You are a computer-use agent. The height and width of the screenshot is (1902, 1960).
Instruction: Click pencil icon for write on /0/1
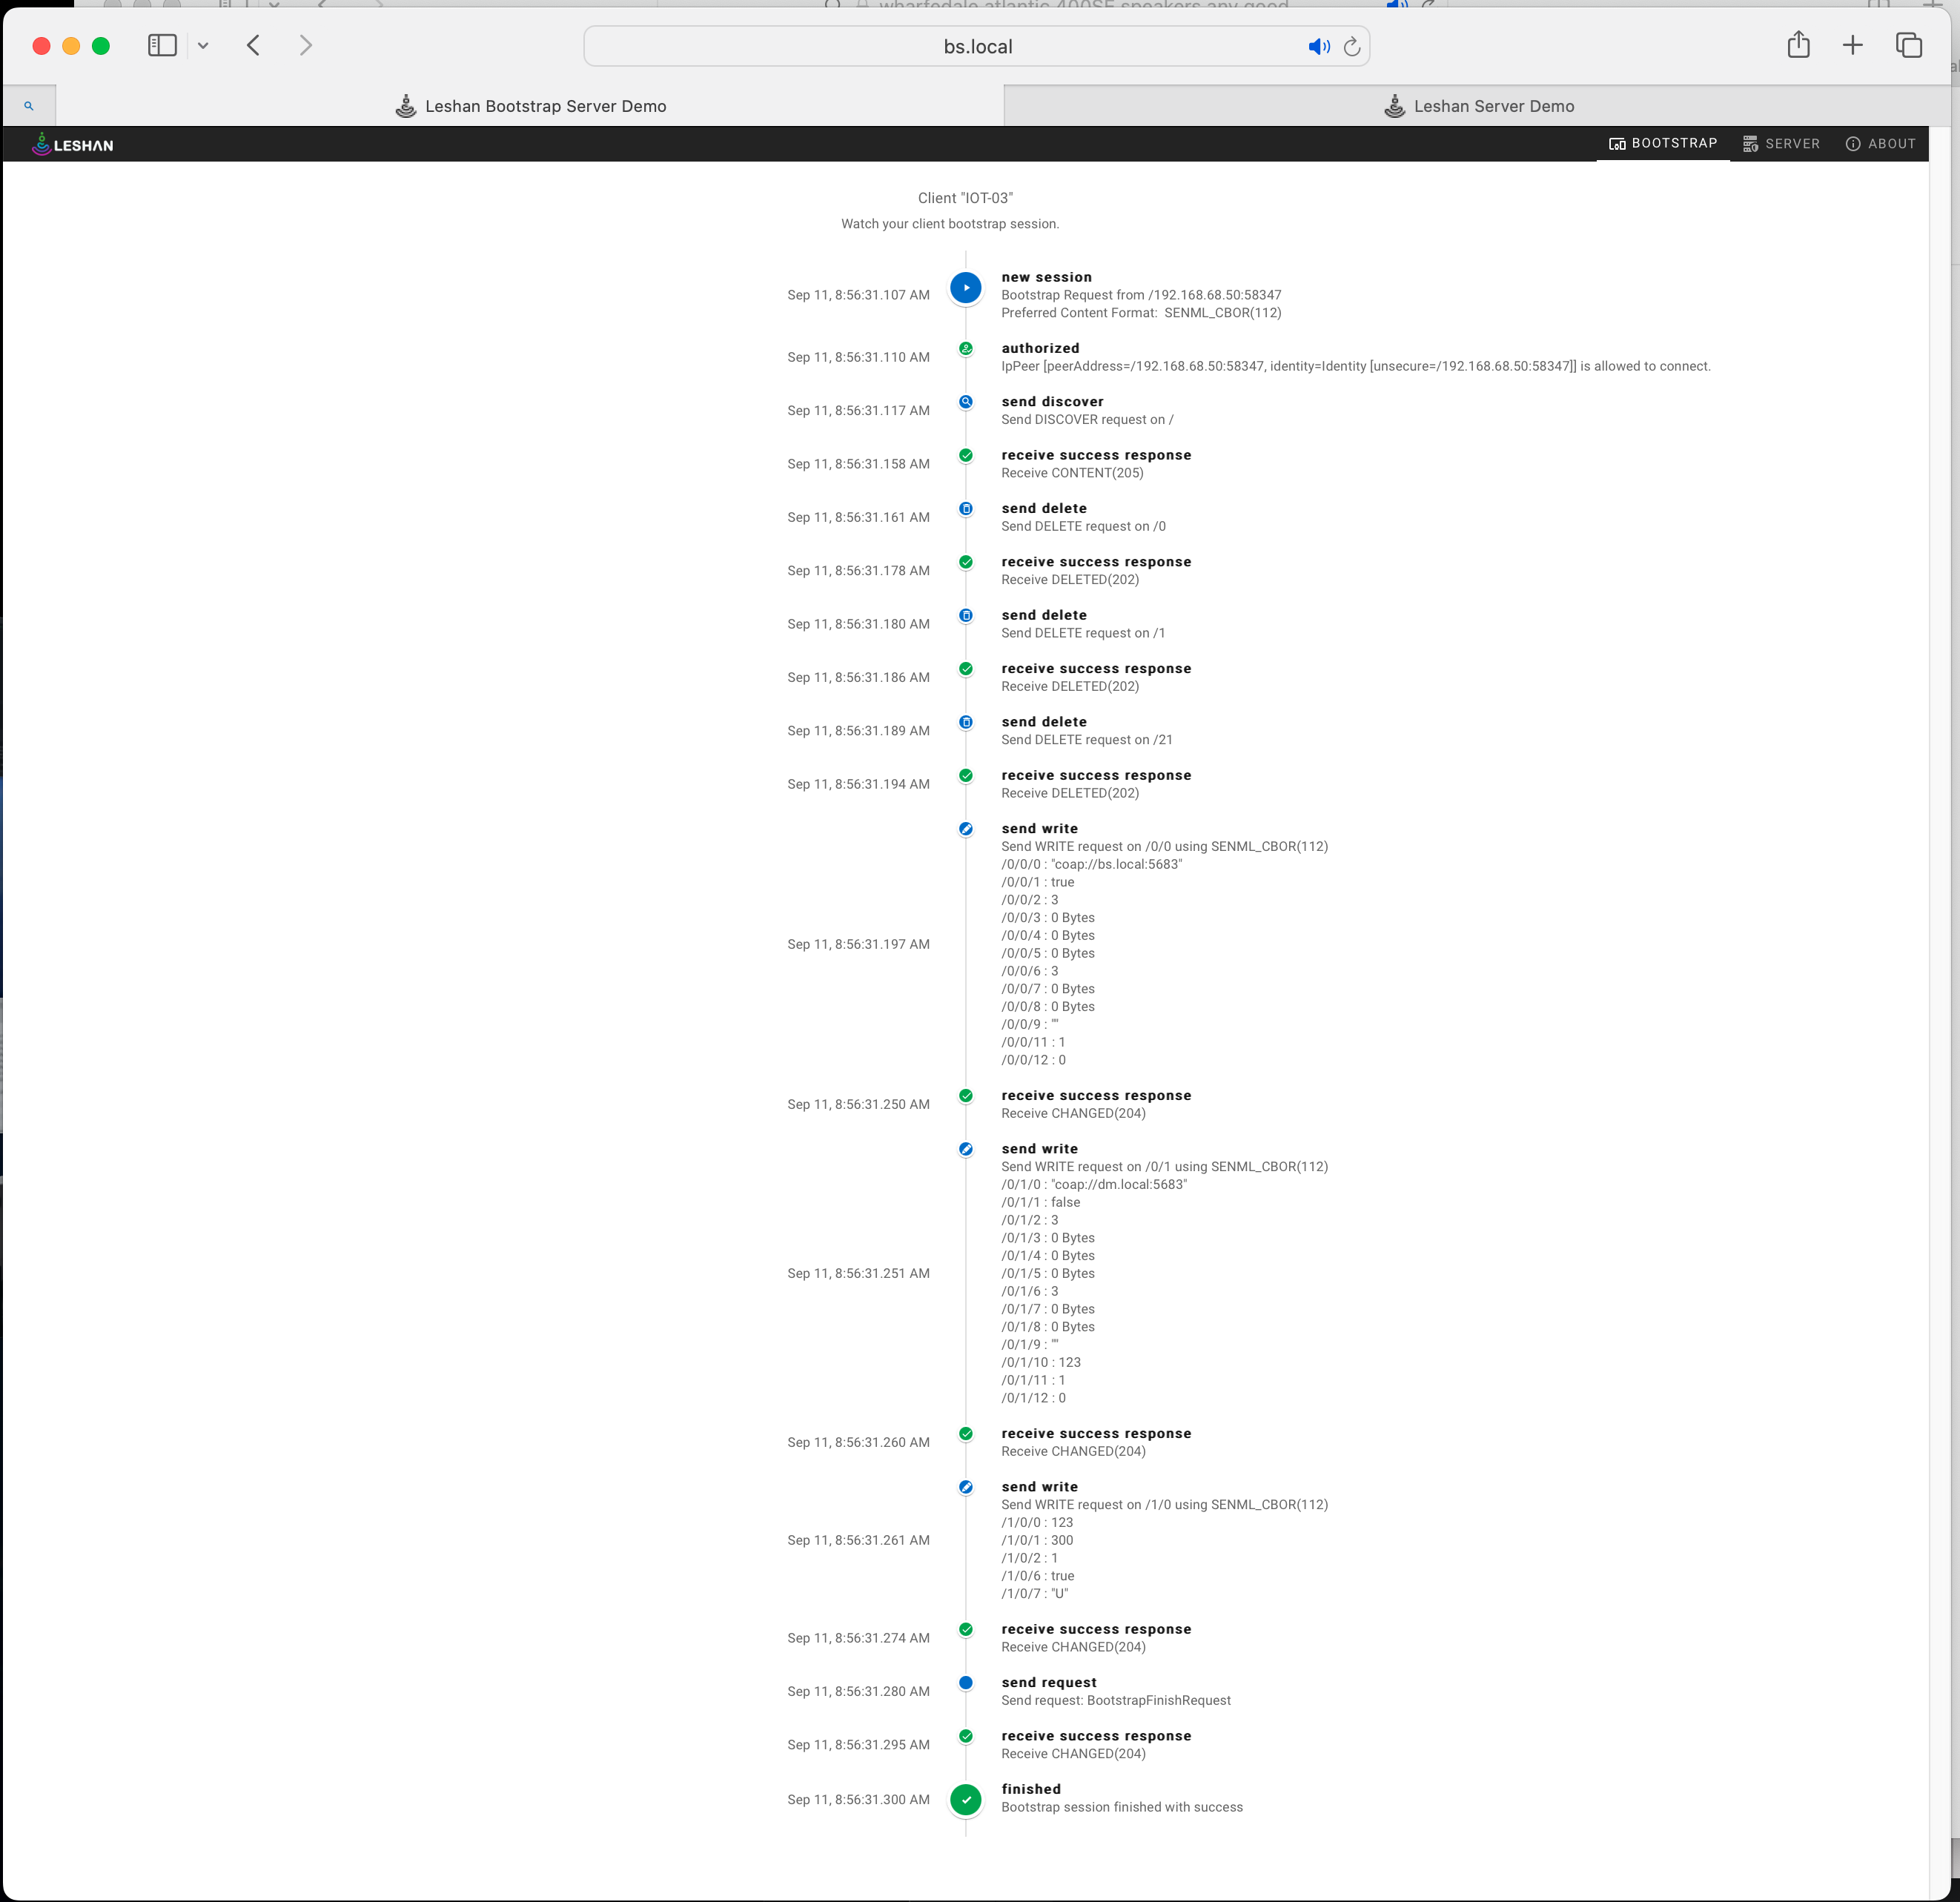point(965,1149)
